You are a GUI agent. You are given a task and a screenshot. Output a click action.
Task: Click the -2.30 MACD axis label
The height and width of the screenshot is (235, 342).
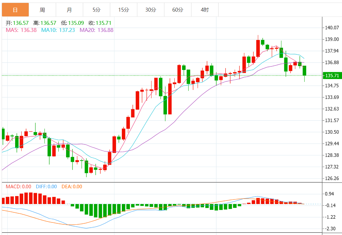330,229
